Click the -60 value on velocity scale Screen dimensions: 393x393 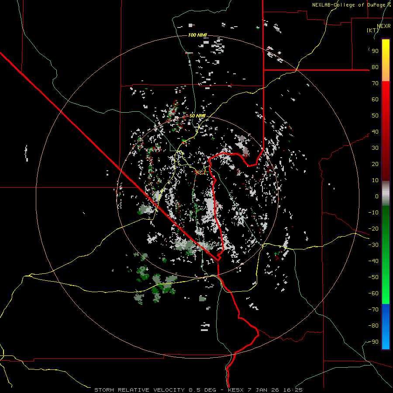373,293
